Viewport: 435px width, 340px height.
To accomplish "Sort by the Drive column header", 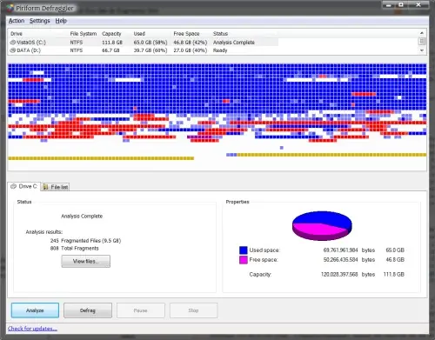I will (x=17, y=34).
